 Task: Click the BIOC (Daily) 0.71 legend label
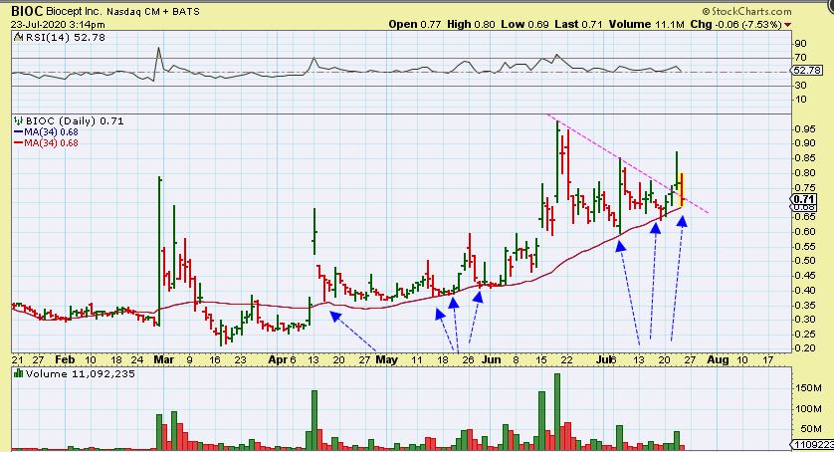coord(75,120)
